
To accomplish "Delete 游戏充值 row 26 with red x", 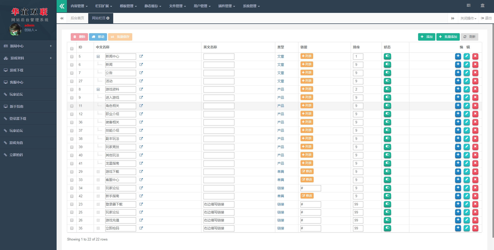I will [475, 220].
